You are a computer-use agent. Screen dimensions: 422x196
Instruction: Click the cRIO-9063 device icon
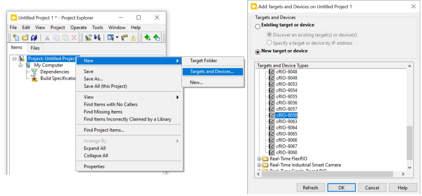tap(272, 122)
